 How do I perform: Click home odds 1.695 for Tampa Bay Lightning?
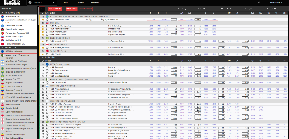click(x=150, y=26)
